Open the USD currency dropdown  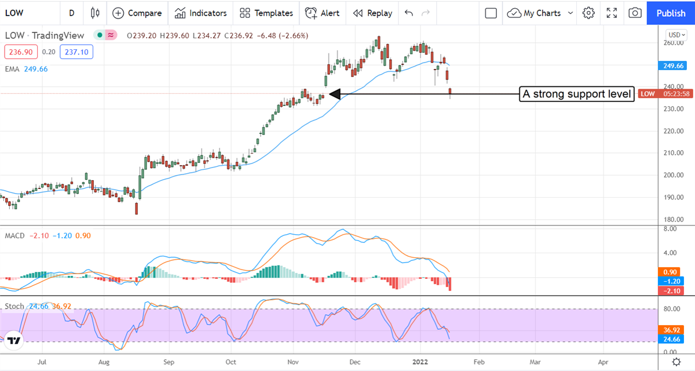tap(676, 34)
